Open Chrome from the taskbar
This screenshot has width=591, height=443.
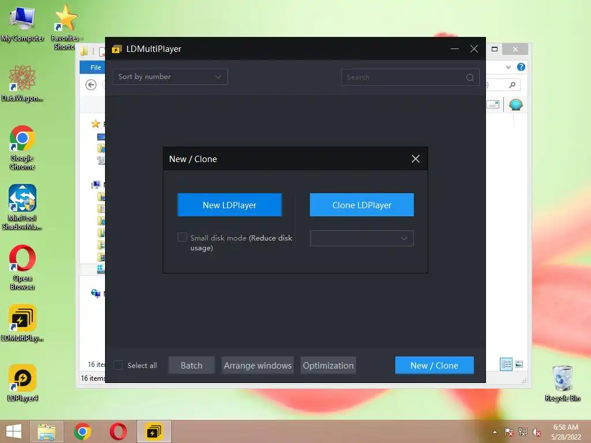[83, 431]
